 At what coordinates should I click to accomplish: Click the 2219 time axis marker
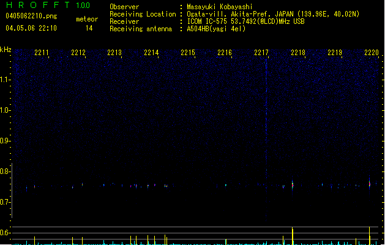[x=335, y=53]
